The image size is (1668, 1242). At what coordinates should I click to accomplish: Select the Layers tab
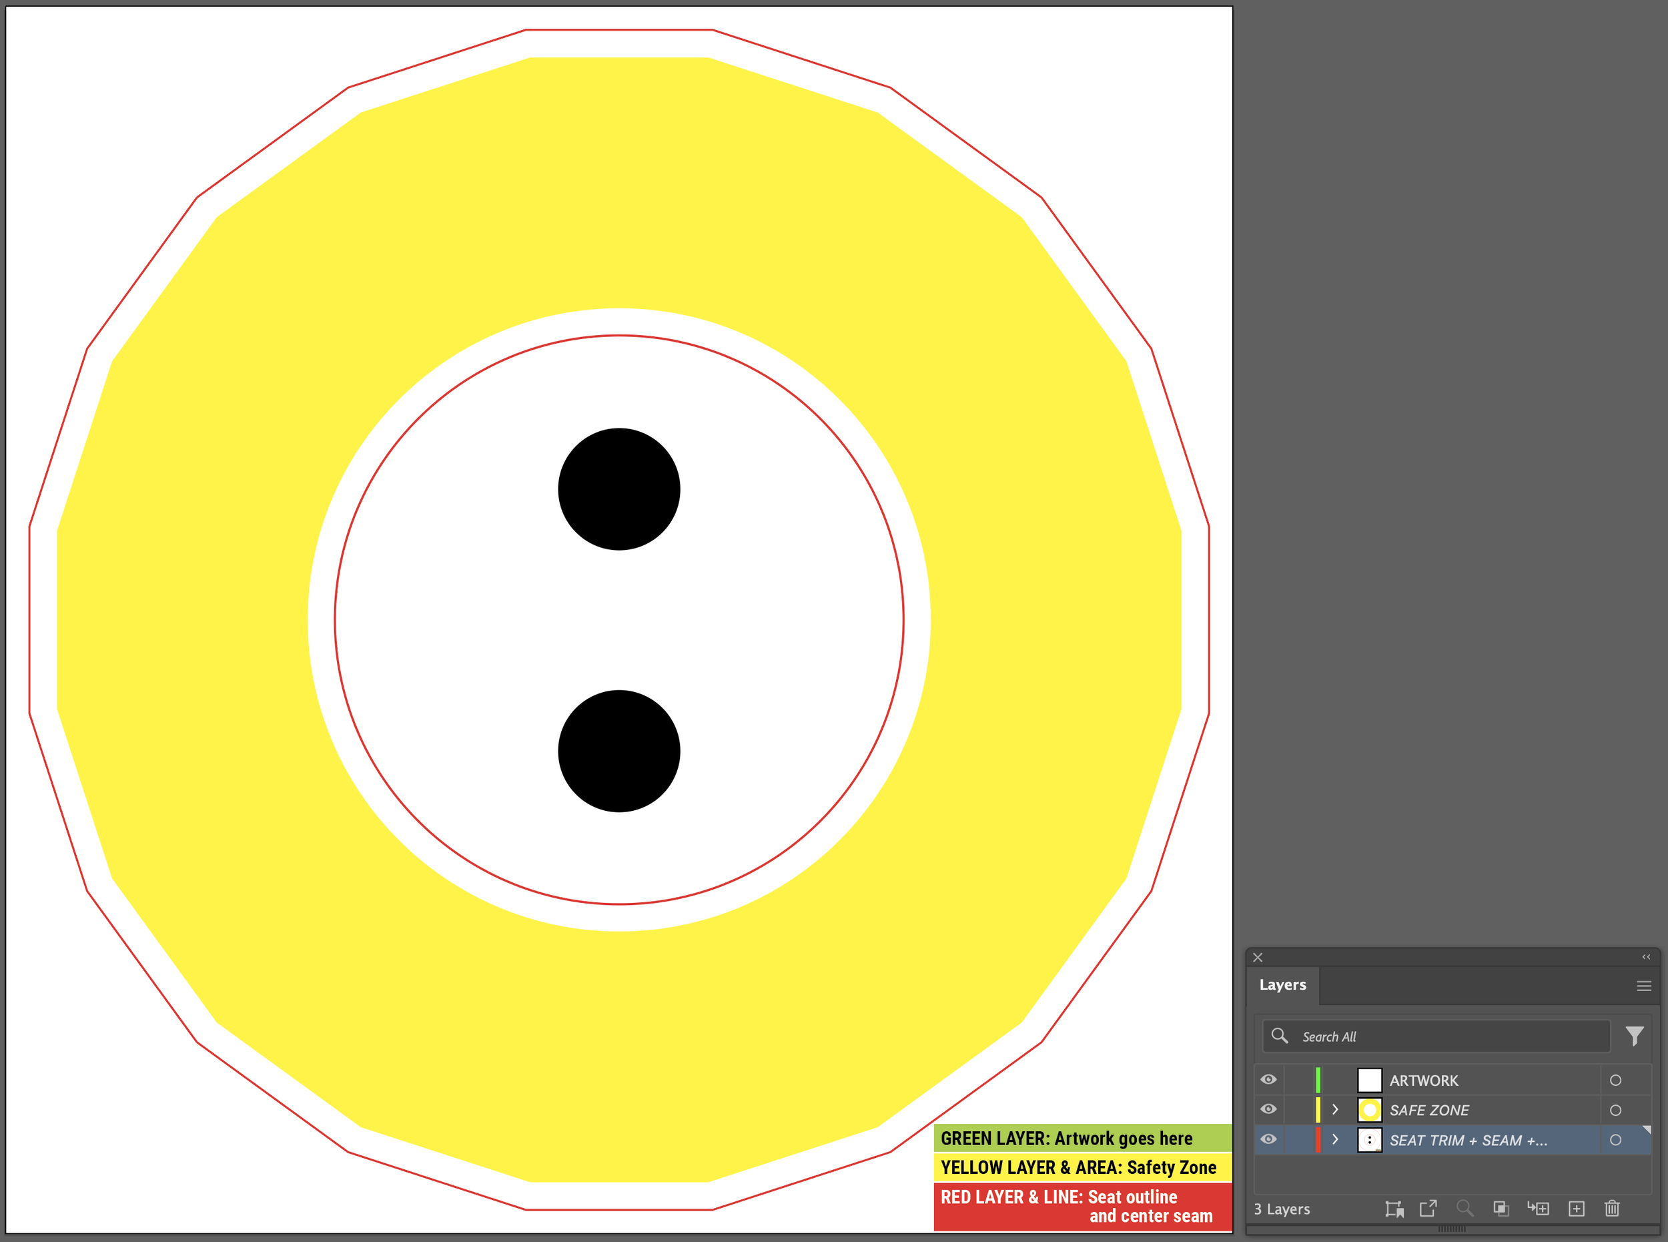coord(1282,985)
